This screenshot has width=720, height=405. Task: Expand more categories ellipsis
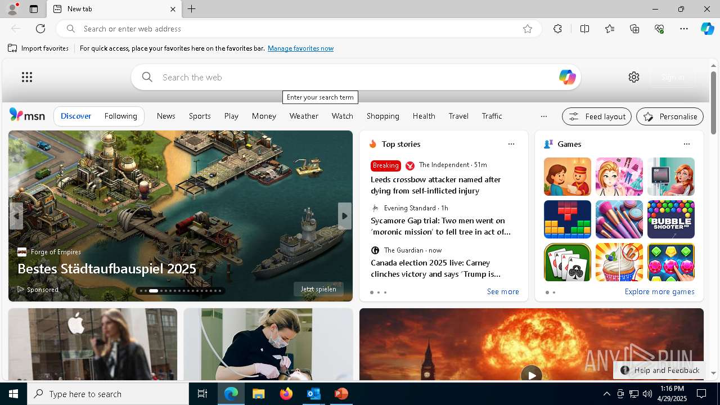click(x=543, y=116)
